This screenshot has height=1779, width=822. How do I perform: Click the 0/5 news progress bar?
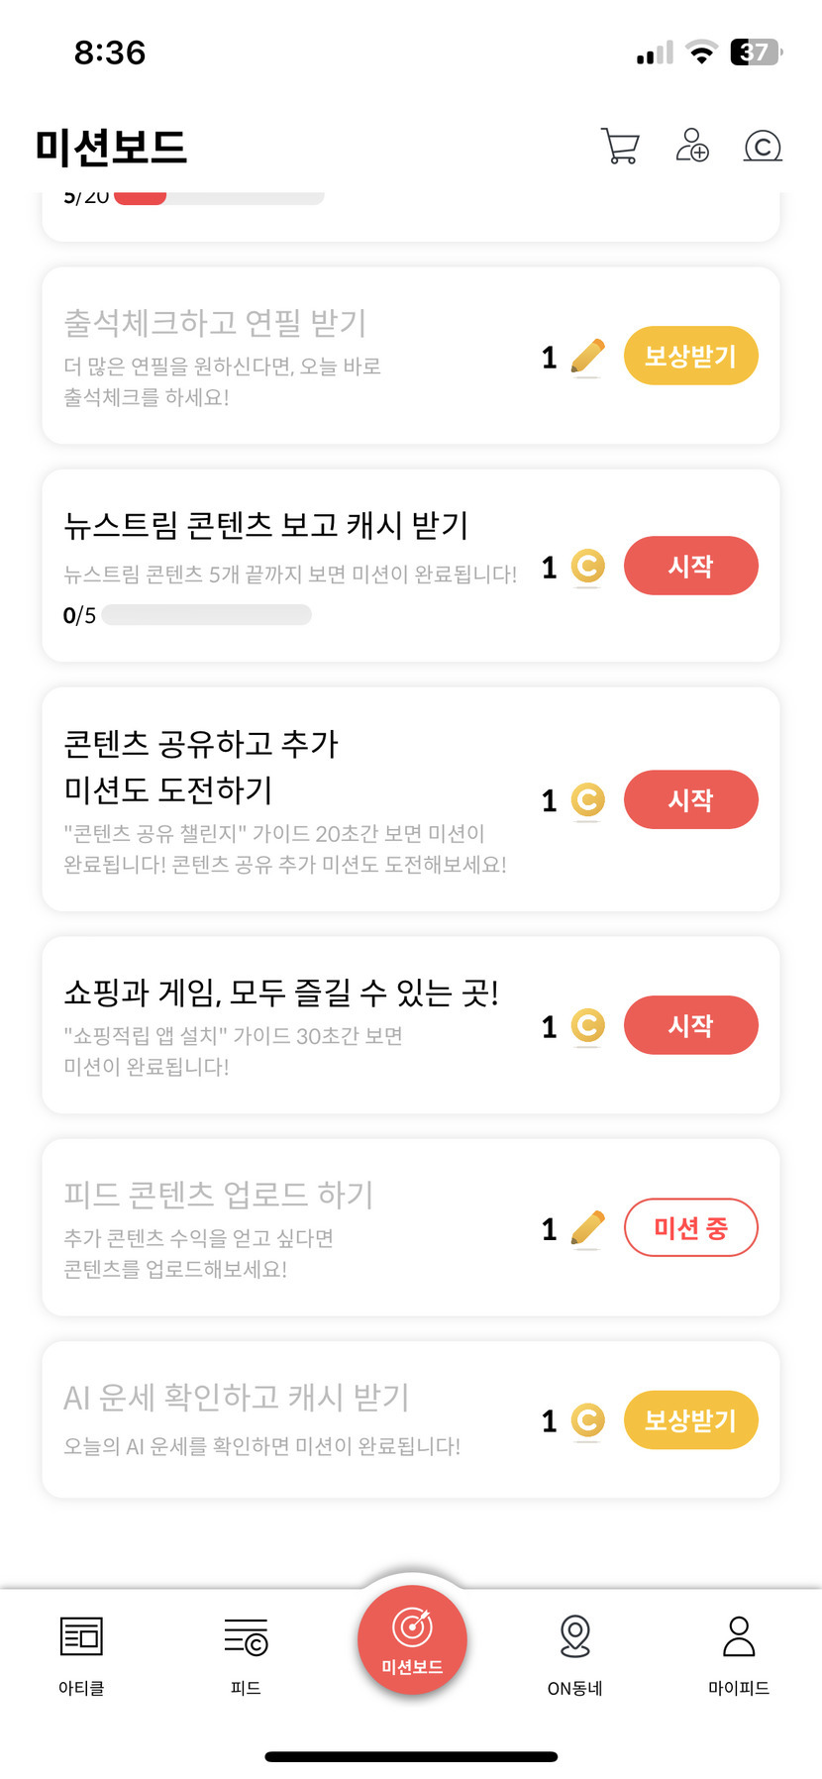[206, 615]
